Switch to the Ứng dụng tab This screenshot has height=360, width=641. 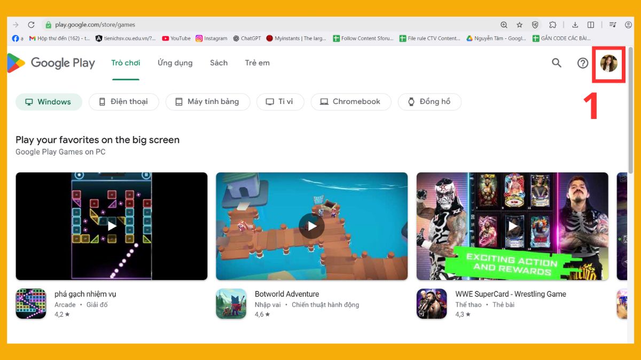click(175, 63)
